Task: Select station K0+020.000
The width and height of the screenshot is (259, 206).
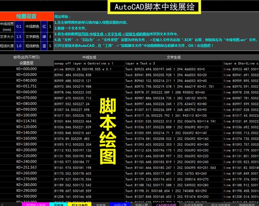Action: tap(27, 75)
